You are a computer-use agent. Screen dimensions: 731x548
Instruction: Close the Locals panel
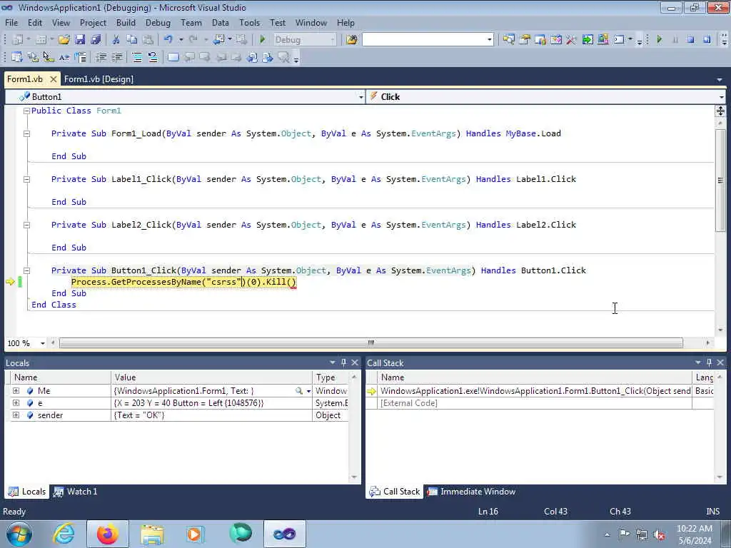pos(355,362)
